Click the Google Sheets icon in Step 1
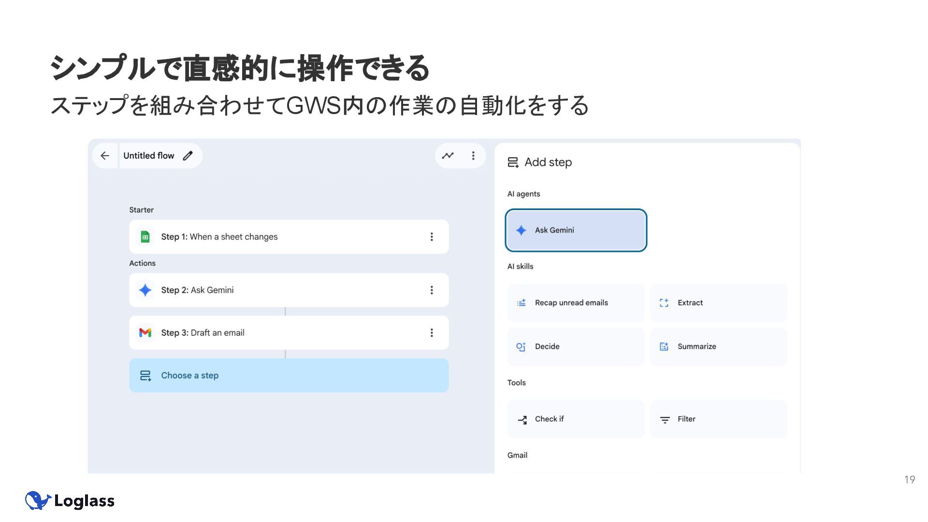This screenshot has width=928, height=522. 145,237
